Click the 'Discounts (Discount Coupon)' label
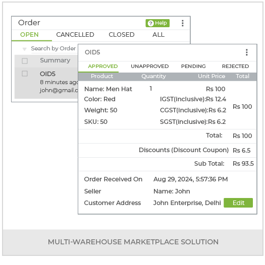Screen dimensions: 265x265 (184, 150)
